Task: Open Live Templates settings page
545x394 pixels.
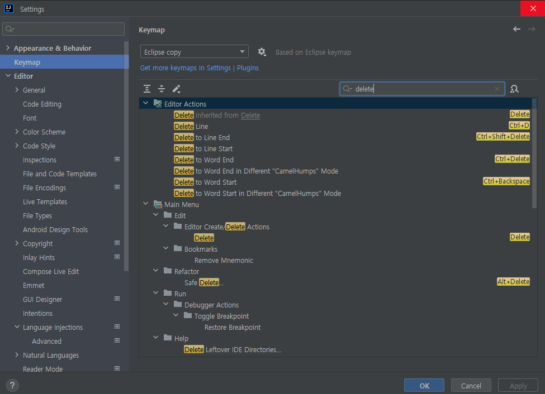Action: tap(45, 201)
